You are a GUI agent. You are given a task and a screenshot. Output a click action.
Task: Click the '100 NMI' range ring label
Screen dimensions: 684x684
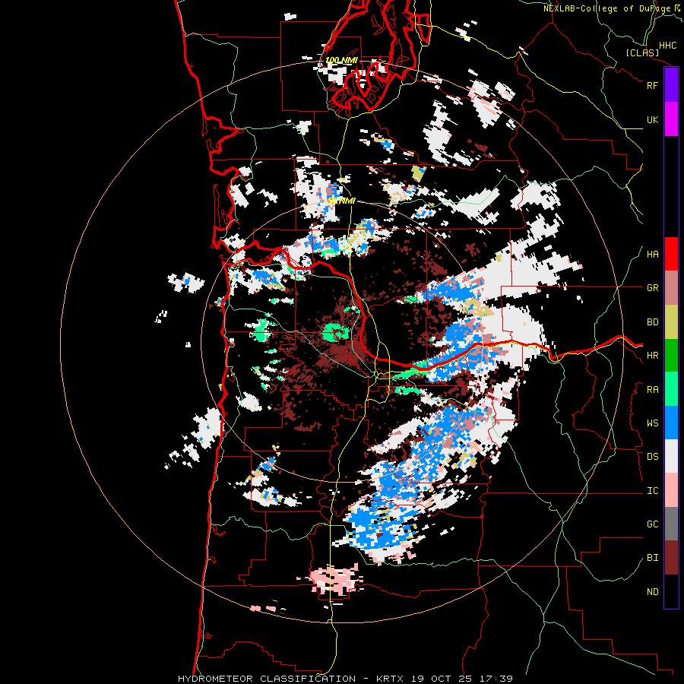341,60
